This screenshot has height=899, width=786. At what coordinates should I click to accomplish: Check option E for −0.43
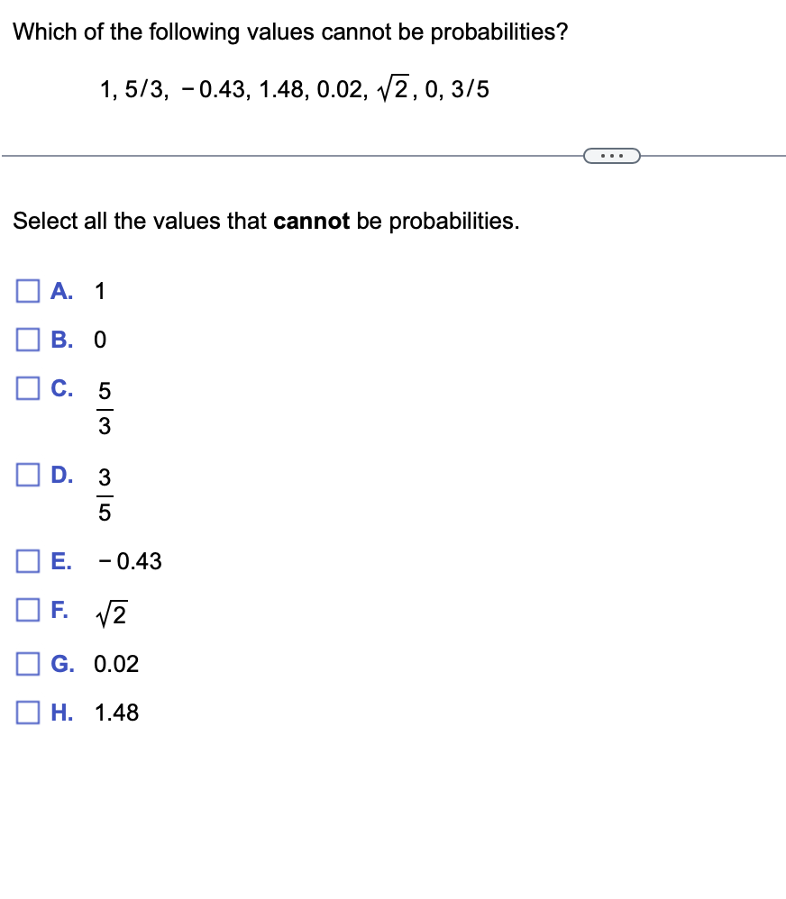(x=26, y=560)
